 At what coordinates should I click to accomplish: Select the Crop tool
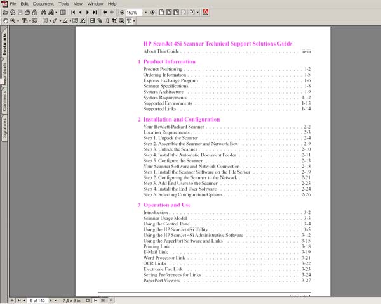pyautogui.click(x=114, y=21)
